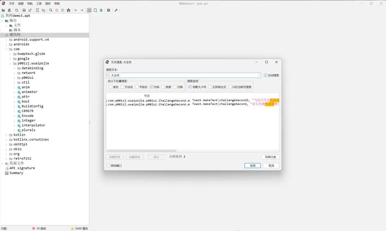This screenshot has height=231, width=386.
Task: Expand the 资源文件 node
Action: pyautogui.click(x=2, y=163)
